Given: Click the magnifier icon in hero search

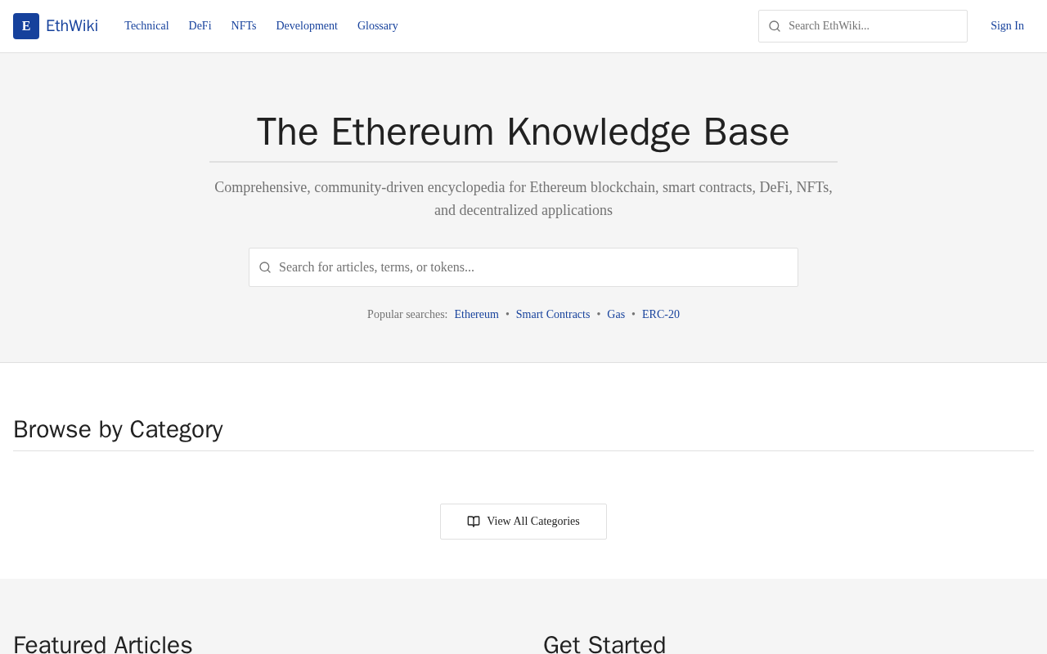Looking at the screenshot, I should (265, 267).
